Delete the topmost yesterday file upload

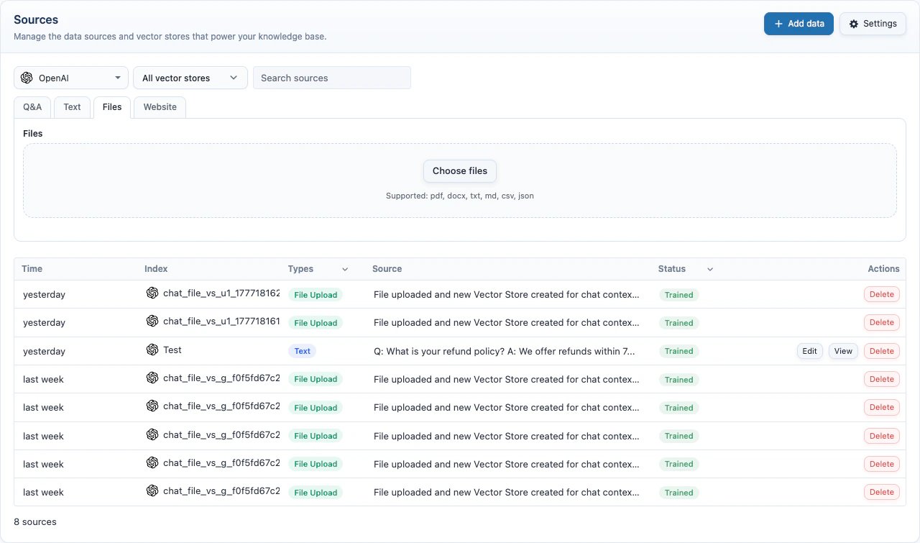[881, 293]
